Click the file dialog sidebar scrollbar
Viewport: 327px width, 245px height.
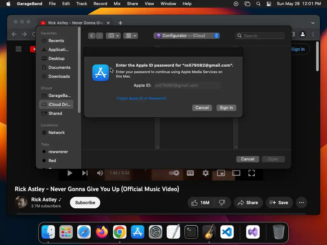pyautogui.click(x=79, y=70)
